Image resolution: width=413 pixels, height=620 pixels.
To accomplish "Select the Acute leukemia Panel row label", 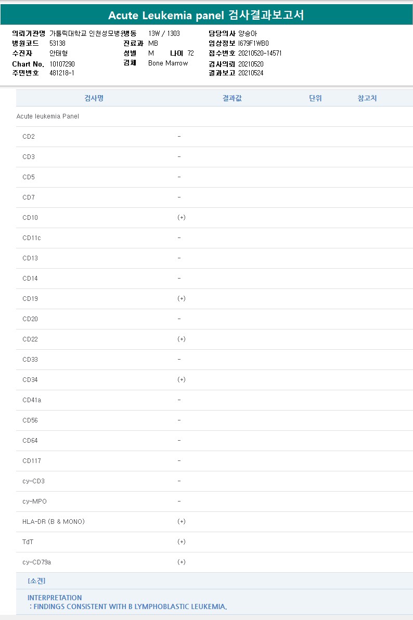I will (48, 116).
